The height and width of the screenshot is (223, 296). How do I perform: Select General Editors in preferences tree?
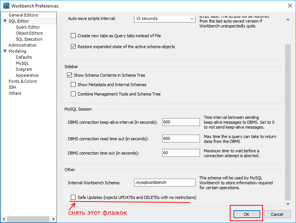point(23,15)
